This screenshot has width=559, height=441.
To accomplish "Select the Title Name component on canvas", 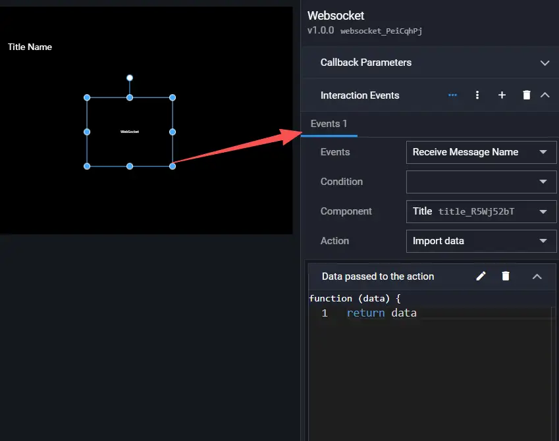I will [30, 47].
